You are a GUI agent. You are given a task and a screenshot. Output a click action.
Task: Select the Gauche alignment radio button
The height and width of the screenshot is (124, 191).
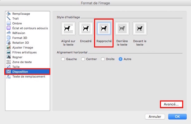[63, 59]
